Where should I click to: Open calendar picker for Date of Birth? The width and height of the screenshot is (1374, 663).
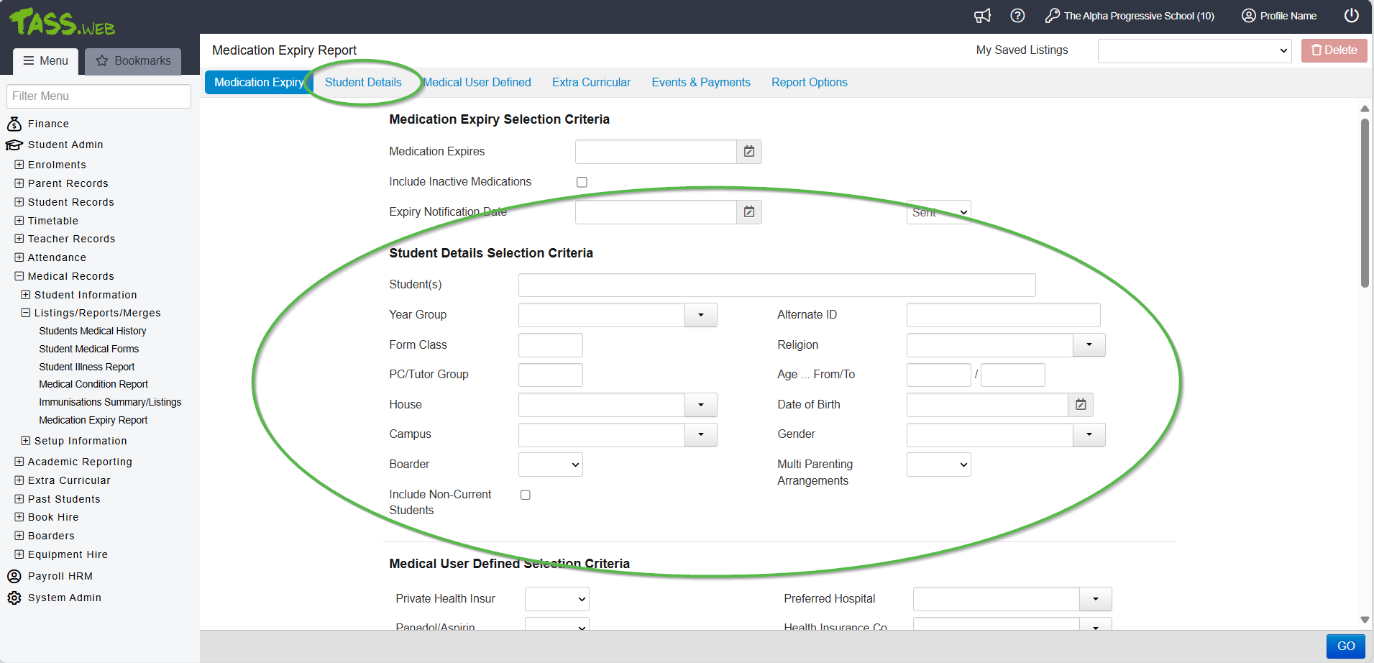(x=1081, y=405)
